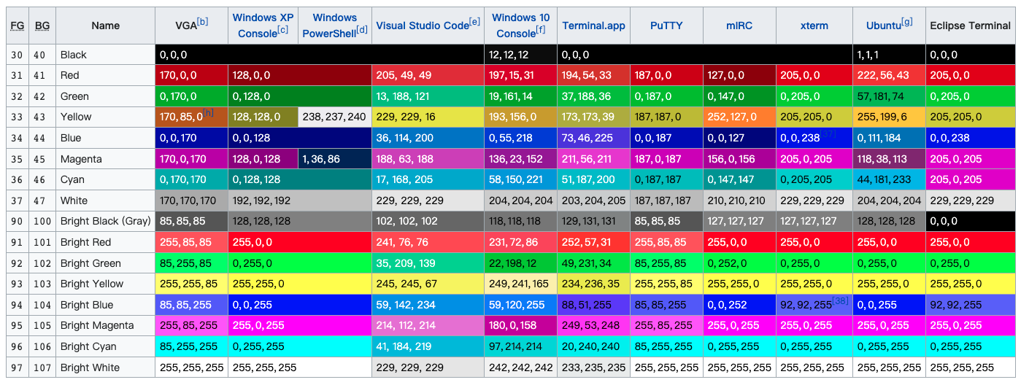Viewport: 1021px width, 385px height.
Task: Click the Eclipse Terminal column header
Action: (970, 26)
